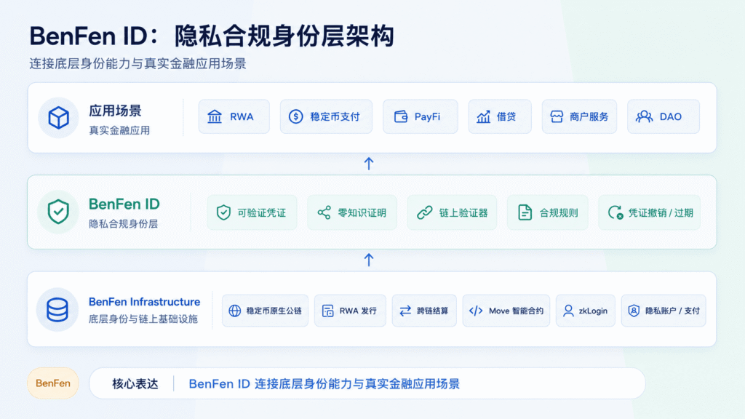Viewport: 745px width, 419px height.
Task: Click the issuance icon in RWA 发行
Action: 328,311
